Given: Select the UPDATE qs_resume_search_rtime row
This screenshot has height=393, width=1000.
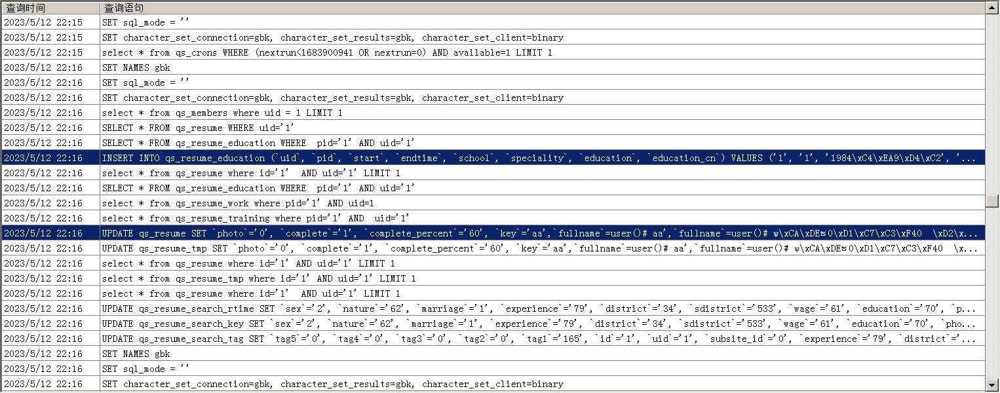Looking at the screenshot, I should (x=459, y=309).
